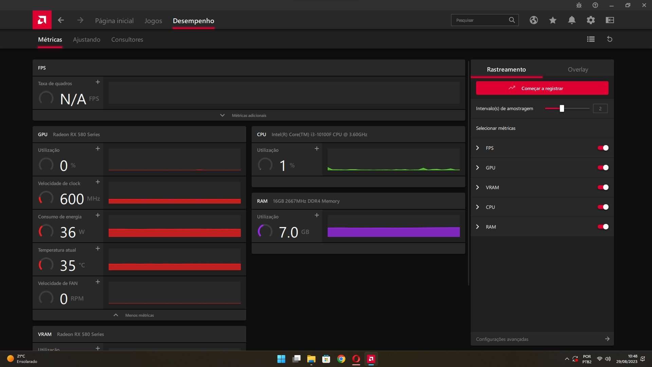Viewport: 652px width, 367px height.
Task: Switch to Ajustando sub-tab
Action: click(x=87, y=39)
